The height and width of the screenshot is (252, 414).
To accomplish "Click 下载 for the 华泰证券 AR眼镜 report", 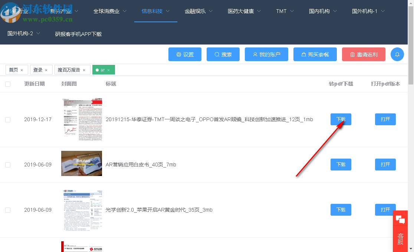I will tap(341, 119).
